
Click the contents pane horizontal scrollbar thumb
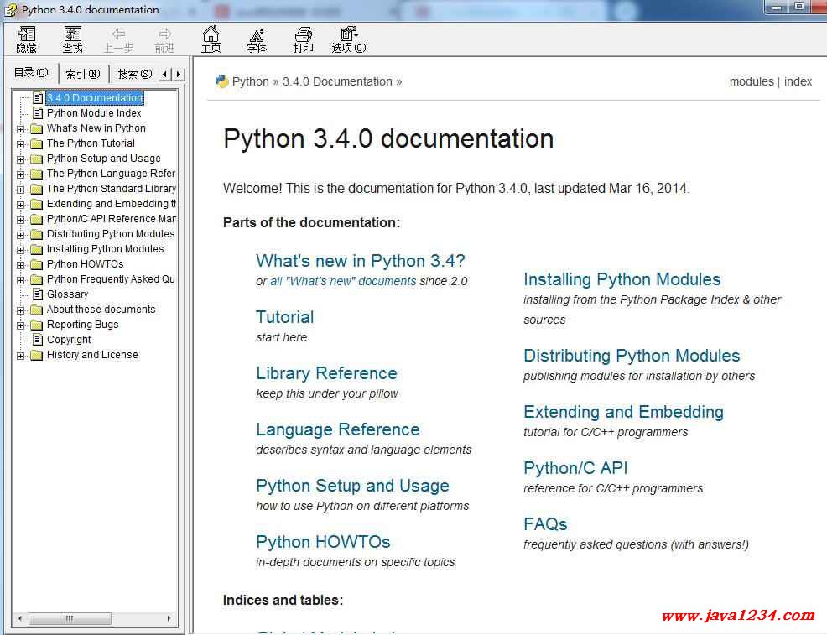70,618
